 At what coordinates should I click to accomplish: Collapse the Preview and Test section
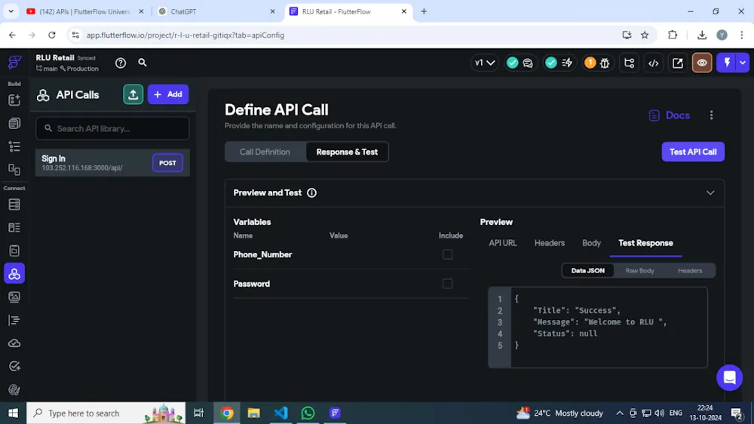tap(710, 193)
